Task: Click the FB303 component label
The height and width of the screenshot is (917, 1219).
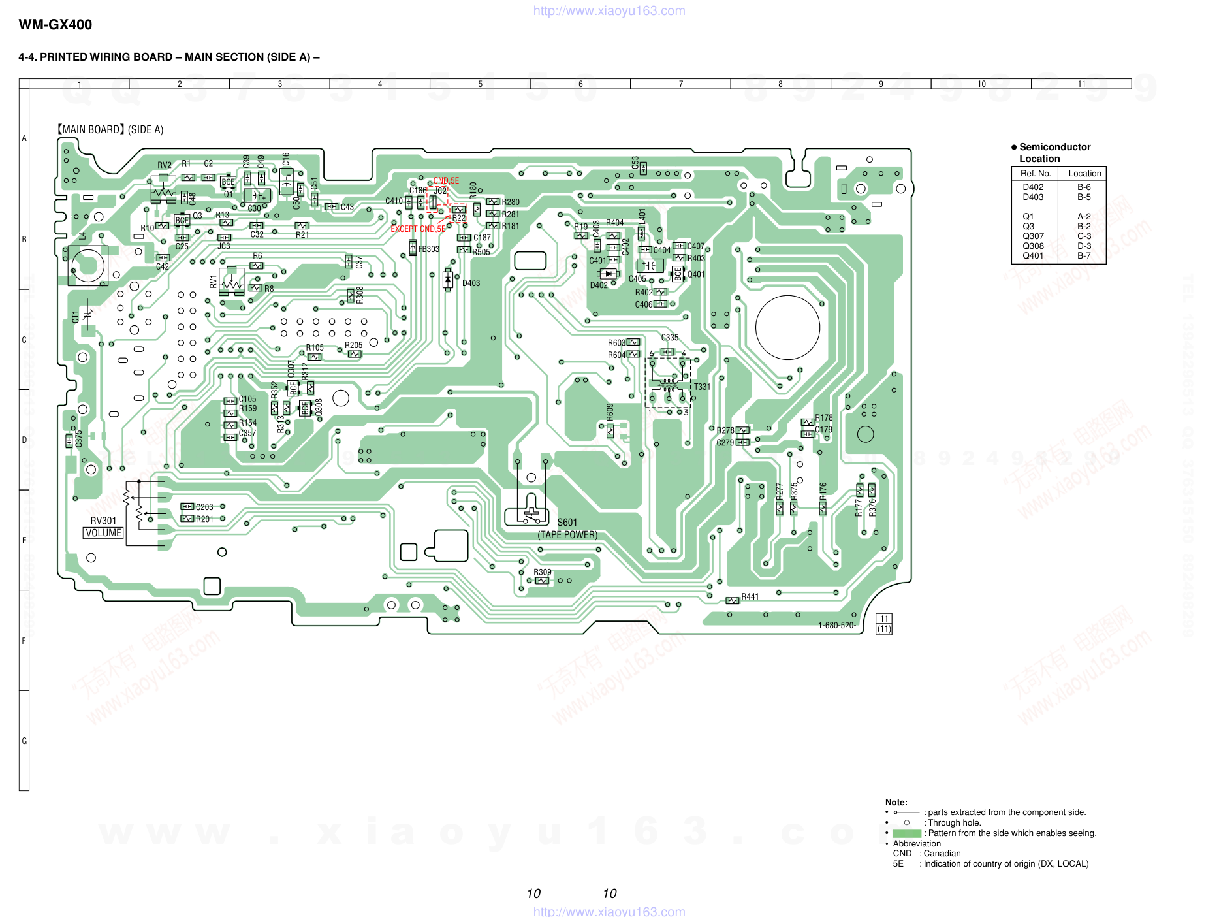Action: 429,249
